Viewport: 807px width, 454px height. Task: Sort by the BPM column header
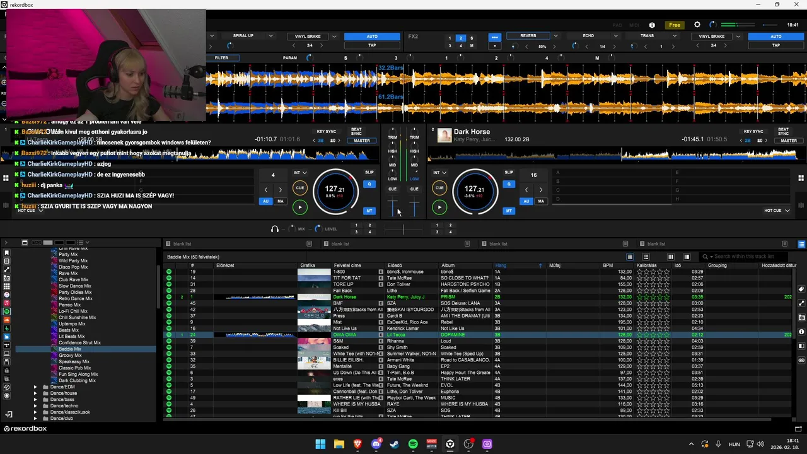[x=608, y=265]
